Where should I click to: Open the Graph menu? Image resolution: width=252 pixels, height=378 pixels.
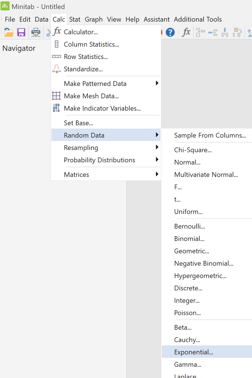pos(94,19)
